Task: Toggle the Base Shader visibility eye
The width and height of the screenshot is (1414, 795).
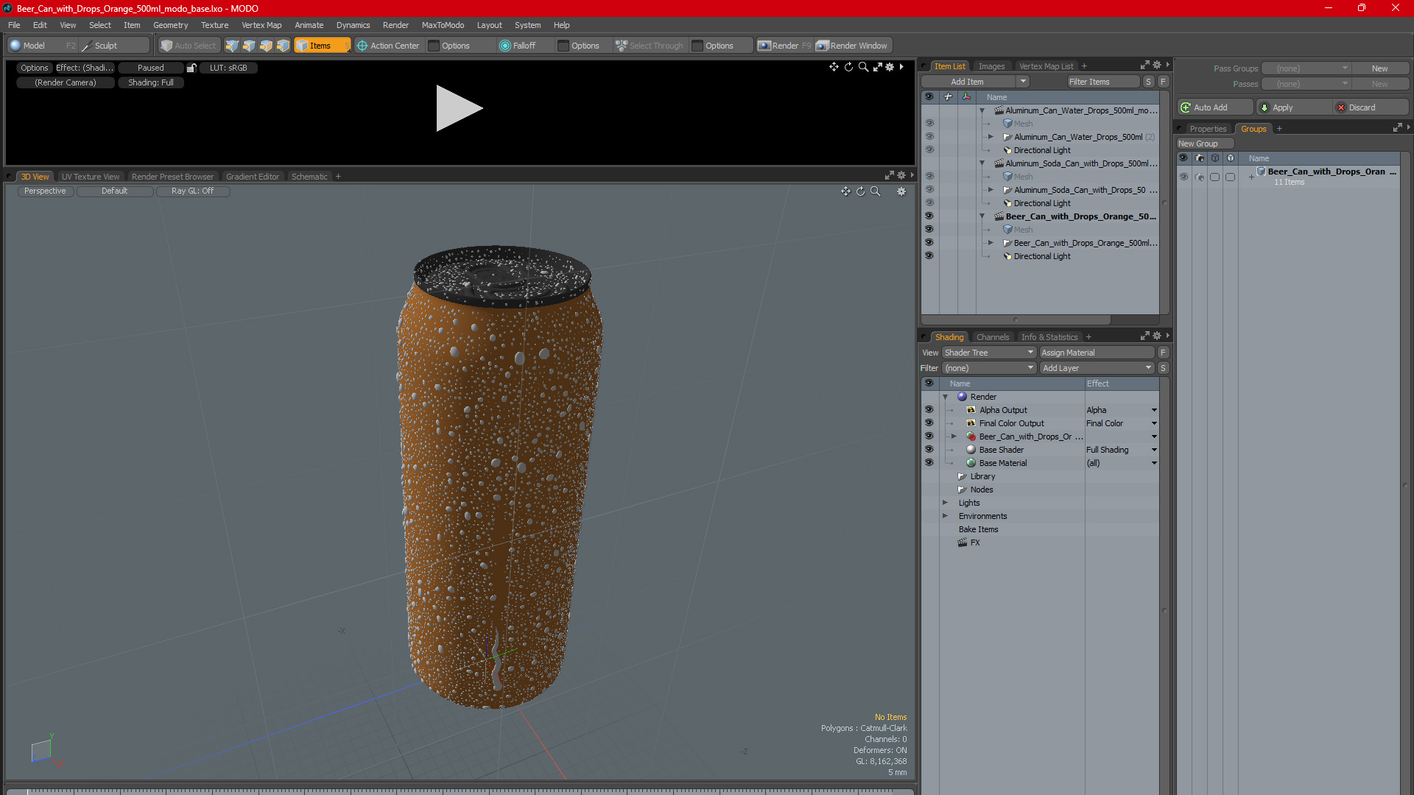Action: point(929,450)
